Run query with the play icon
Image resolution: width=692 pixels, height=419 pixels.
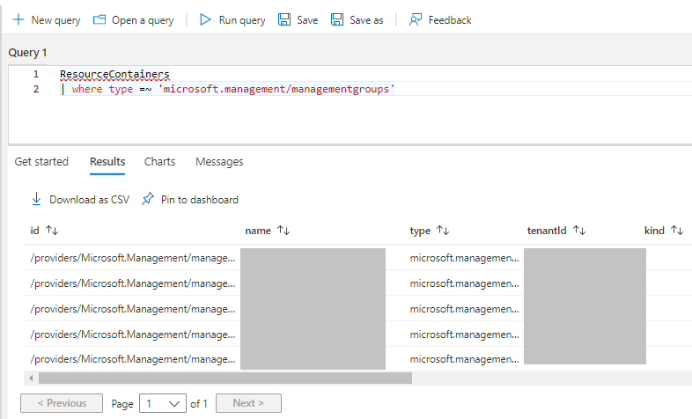coord(205,19)
